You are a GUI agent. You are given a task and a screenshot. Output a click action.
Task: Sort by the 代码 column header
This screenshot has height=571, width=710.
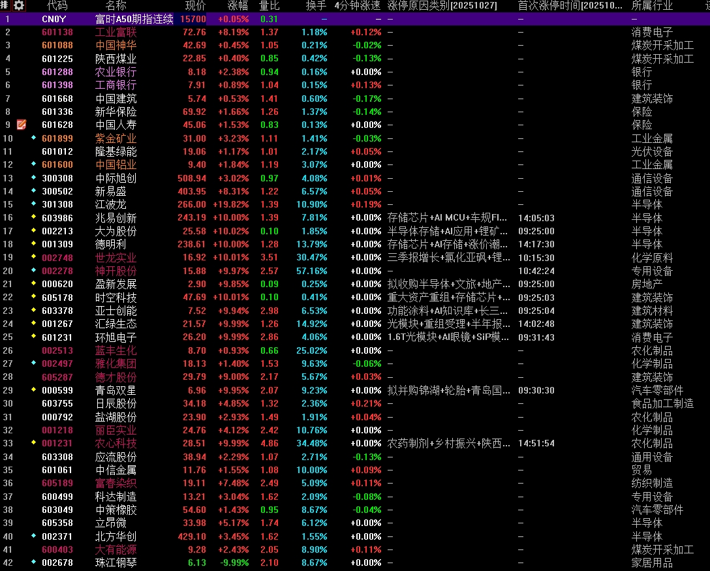pos(57,5)
